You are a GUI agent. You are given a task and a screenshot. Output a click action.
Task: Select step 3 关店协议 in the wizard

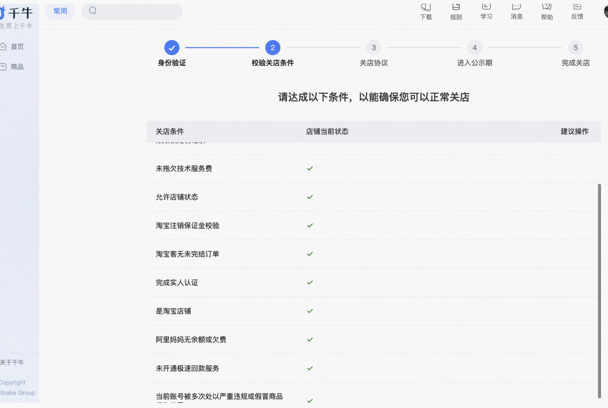(x=373, y=47)
